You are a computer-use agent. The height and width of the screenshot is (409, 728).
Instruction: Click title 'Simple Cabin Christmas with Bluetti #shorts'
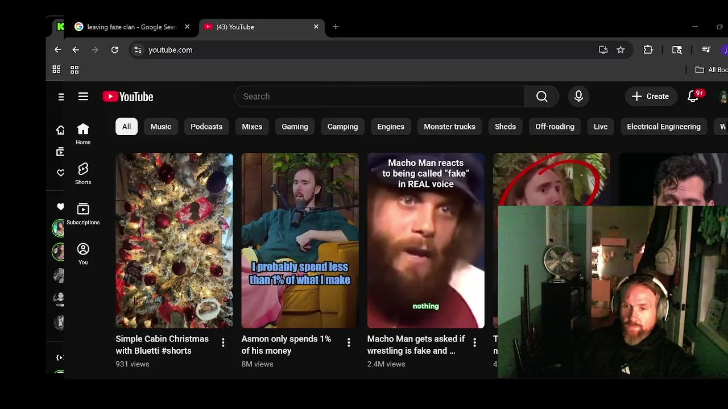162,345
